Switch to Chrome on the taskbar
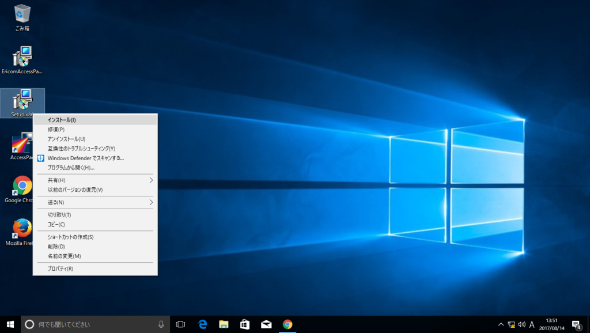Screen dimensions: 590x333 (x=288, y=324)
